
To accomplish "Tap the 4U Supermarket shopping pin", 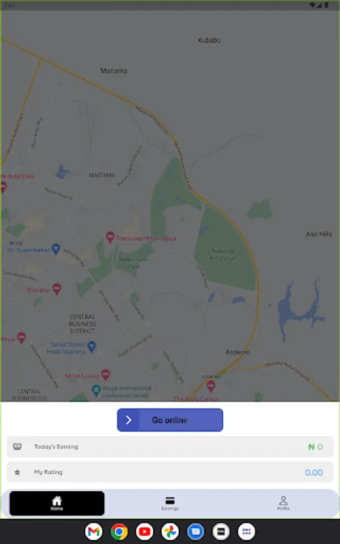I will [x=56, y=249].
